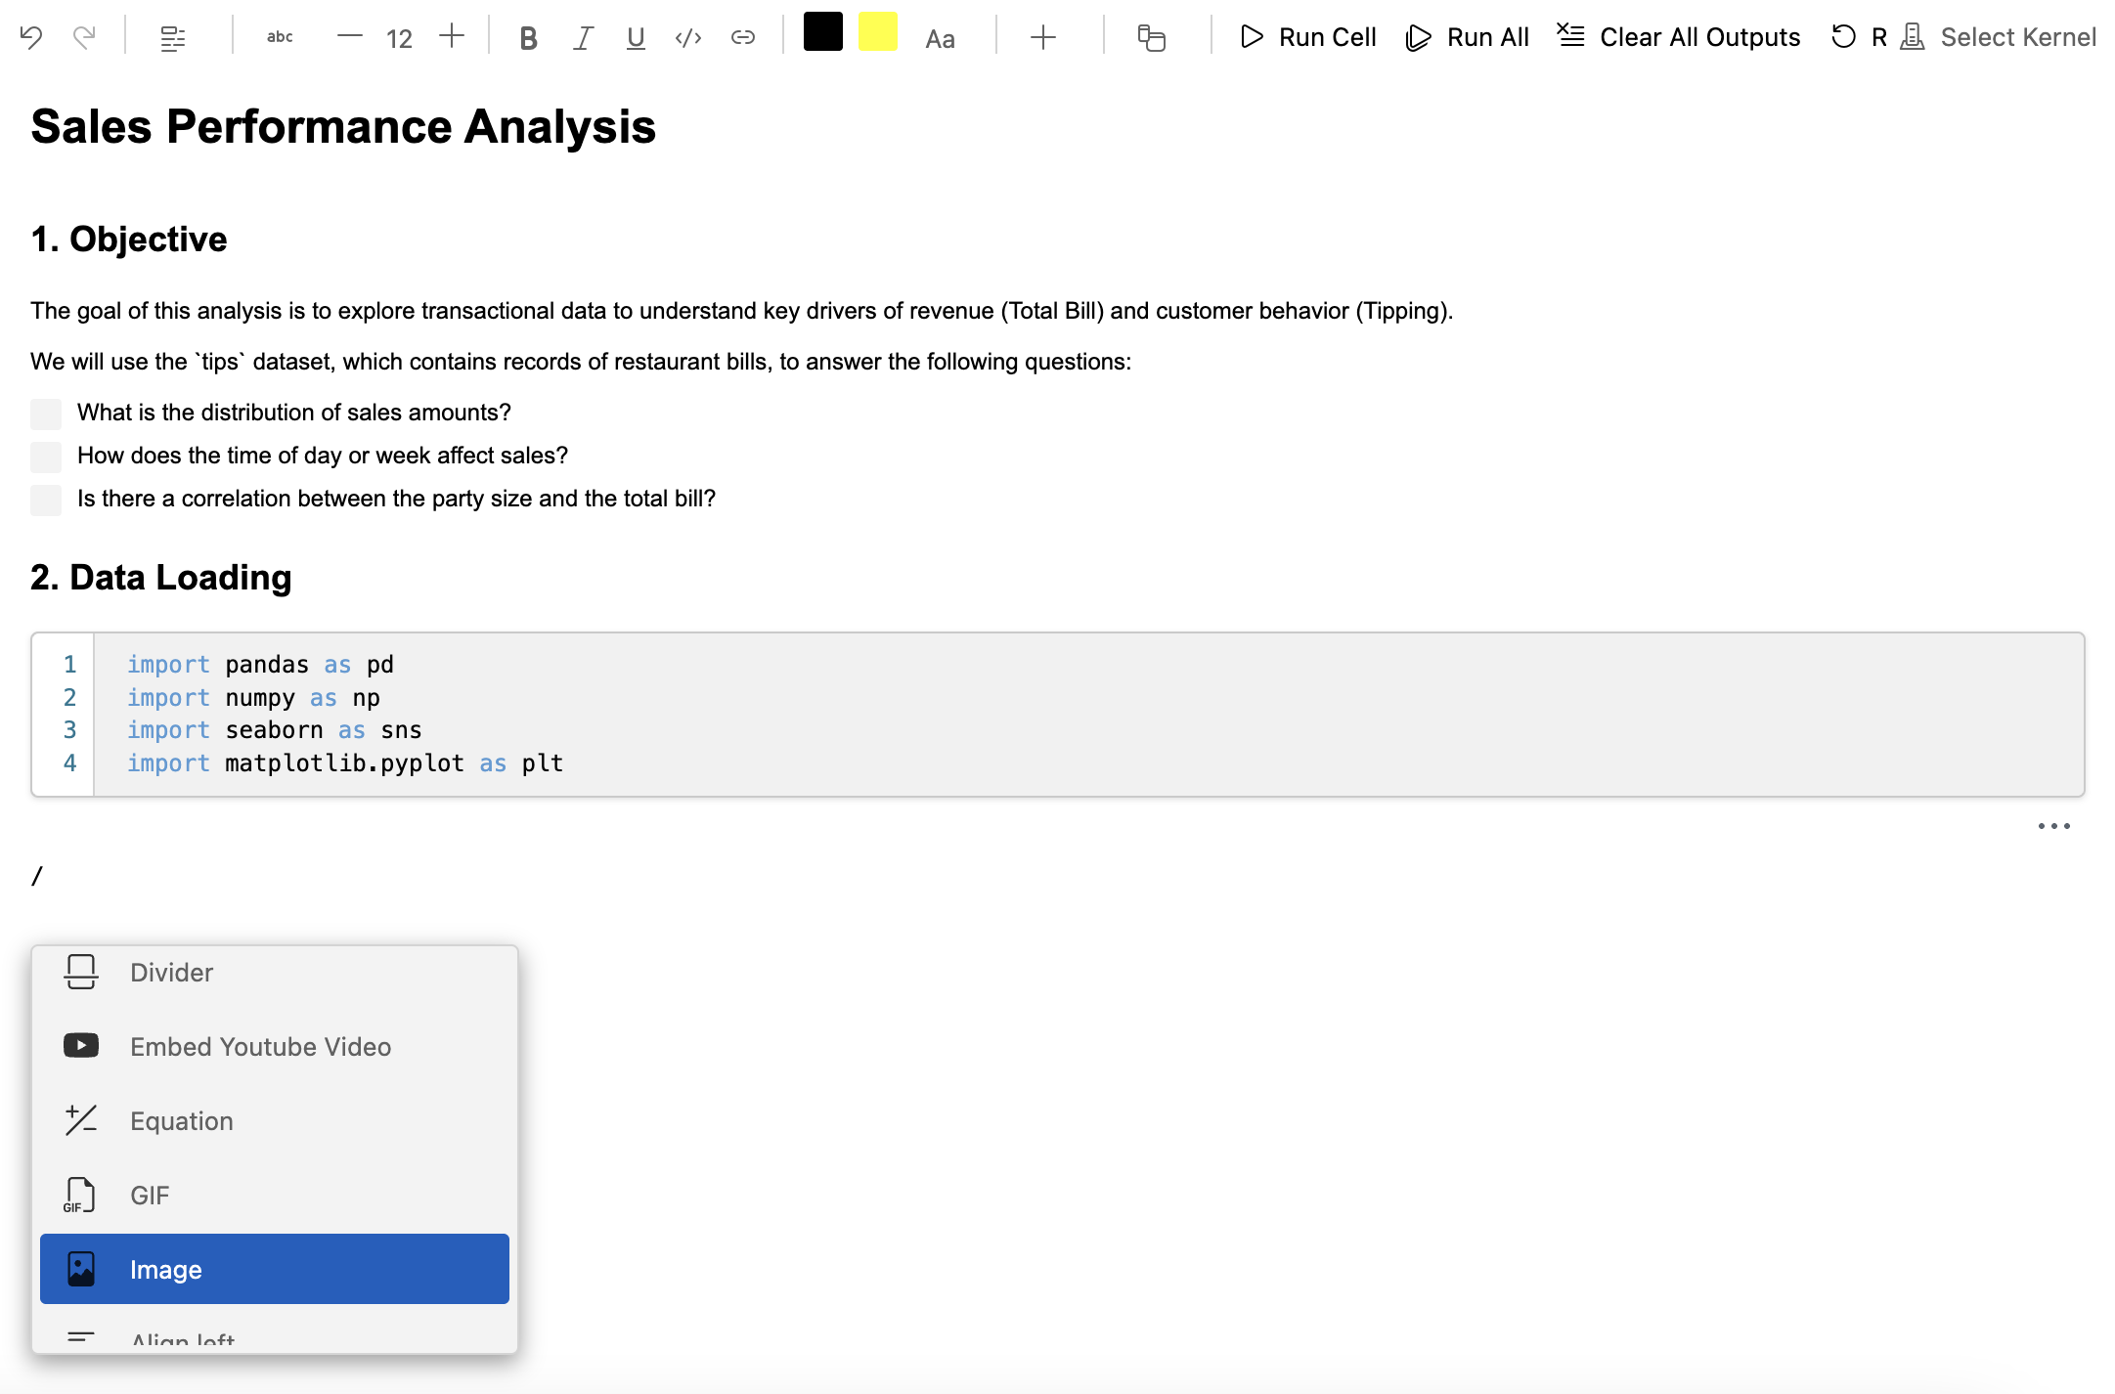Toggle bold text formatting
The width and height of the screenshot is (2115, 1394).
(x=528, y=37)
